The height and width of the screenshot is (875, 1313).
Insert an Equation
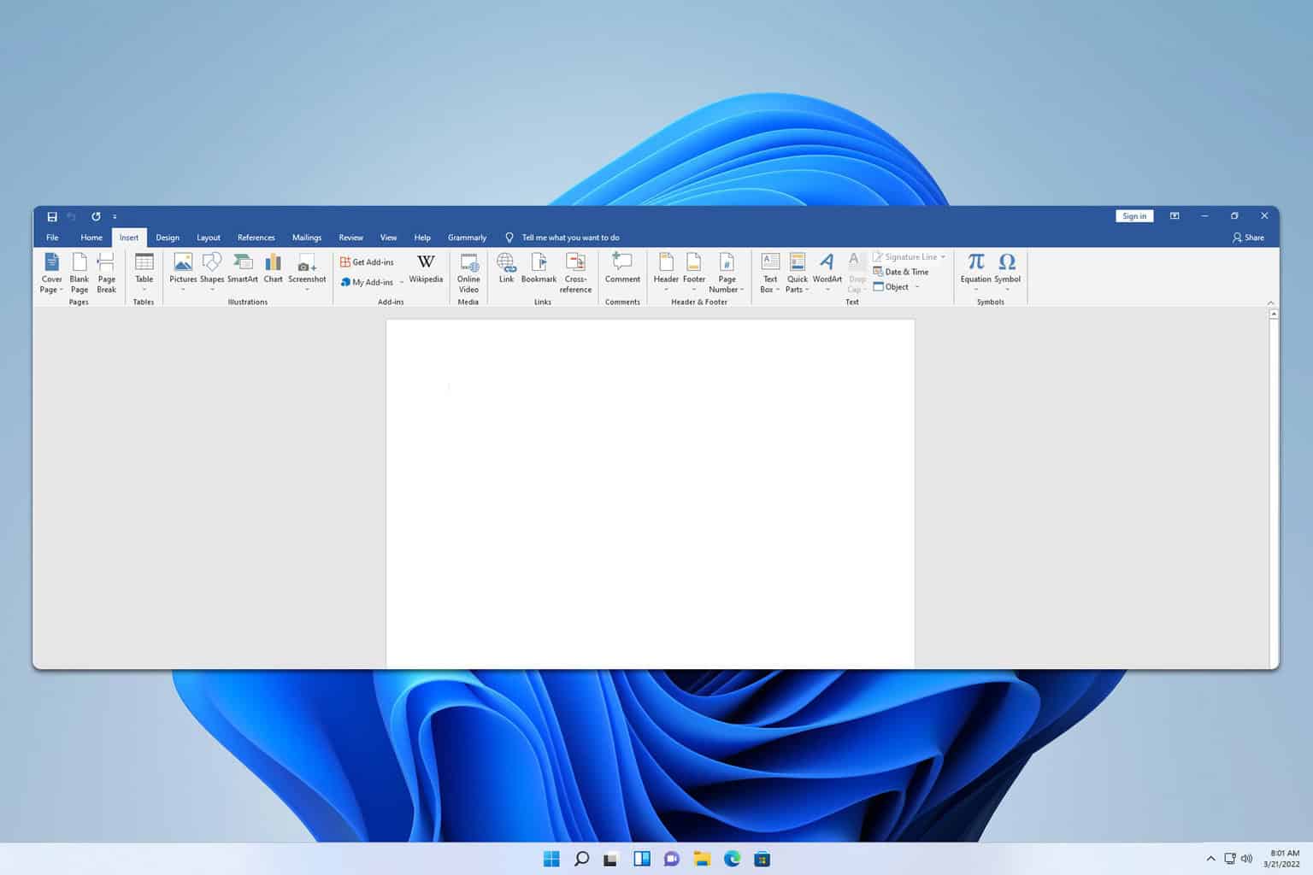tap(975, 273)
